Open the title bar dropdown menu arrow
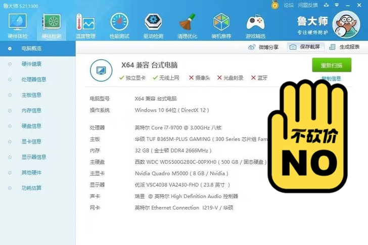 (337, 5)
